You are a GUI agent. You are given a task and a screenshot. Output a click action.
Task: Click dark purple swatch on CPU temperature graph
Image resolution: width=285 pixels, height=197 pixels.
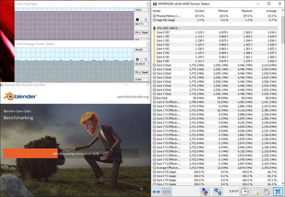pos(137,19)
